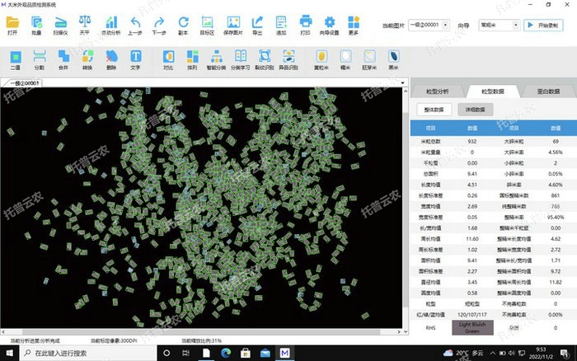The image size is (577, 361).
Task: Click the 裂纹识别 crack recognition icon
Action: pos(265,59)
